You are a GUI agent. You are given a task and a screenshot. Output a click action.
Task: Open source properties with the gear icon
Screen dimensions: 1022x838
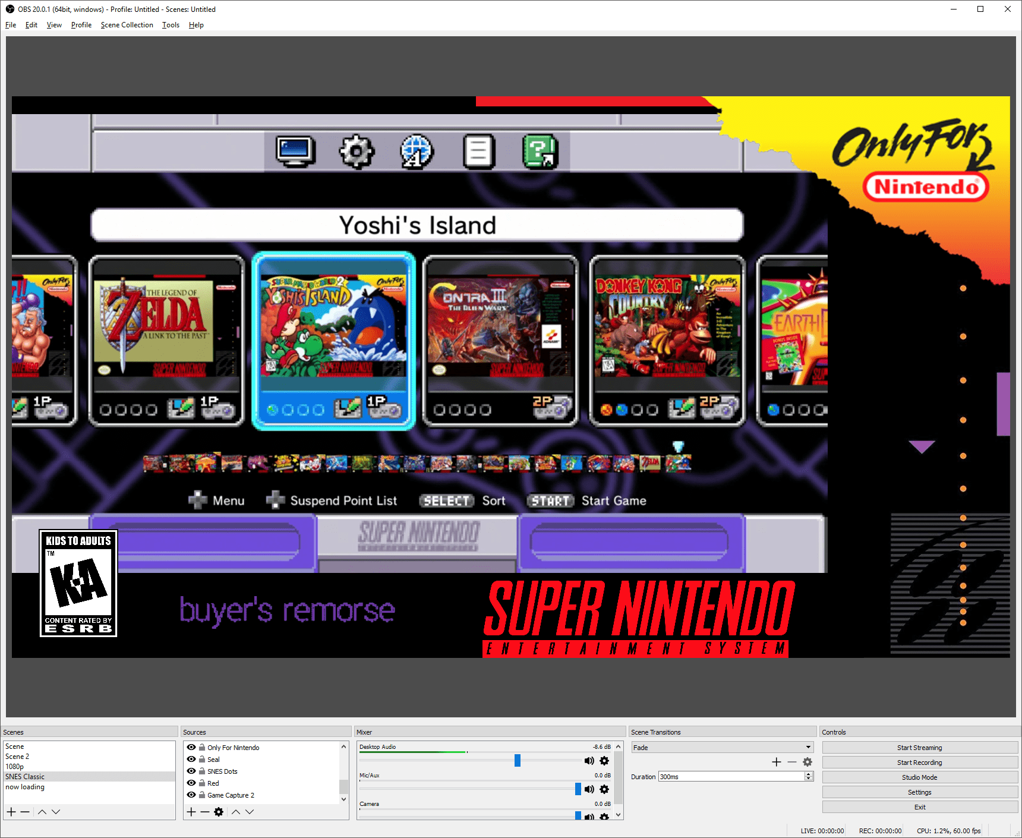coord(219,812)
